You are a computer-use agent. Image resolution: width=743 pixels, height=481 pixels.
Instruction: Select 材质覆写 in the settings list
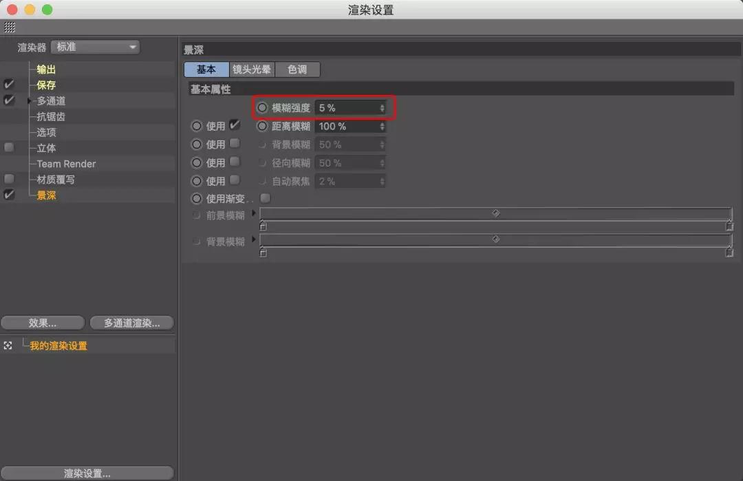click(56, 180)
